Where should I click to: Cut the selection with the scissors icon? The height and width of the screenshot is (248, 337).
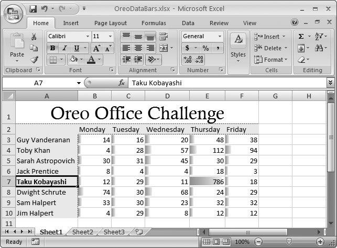(x=34, y=37)
